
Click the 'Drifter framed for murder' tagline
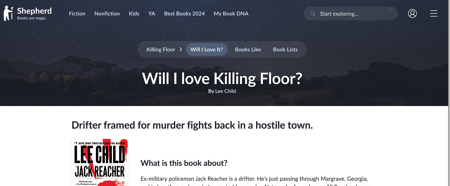(x=192, y=125)
